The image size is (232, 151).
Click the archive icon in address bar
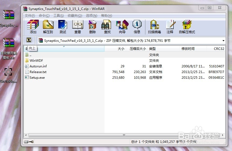pos(41,40)
